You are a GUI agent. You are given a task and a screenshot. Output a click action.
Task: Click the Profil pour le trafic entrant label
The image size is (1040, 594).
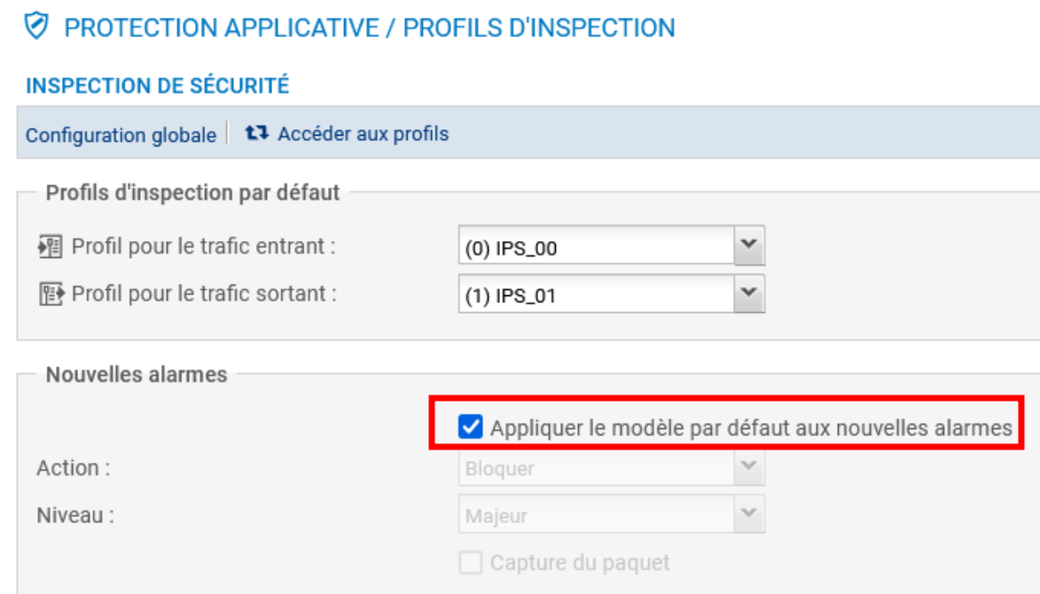[x=204, y=246]
